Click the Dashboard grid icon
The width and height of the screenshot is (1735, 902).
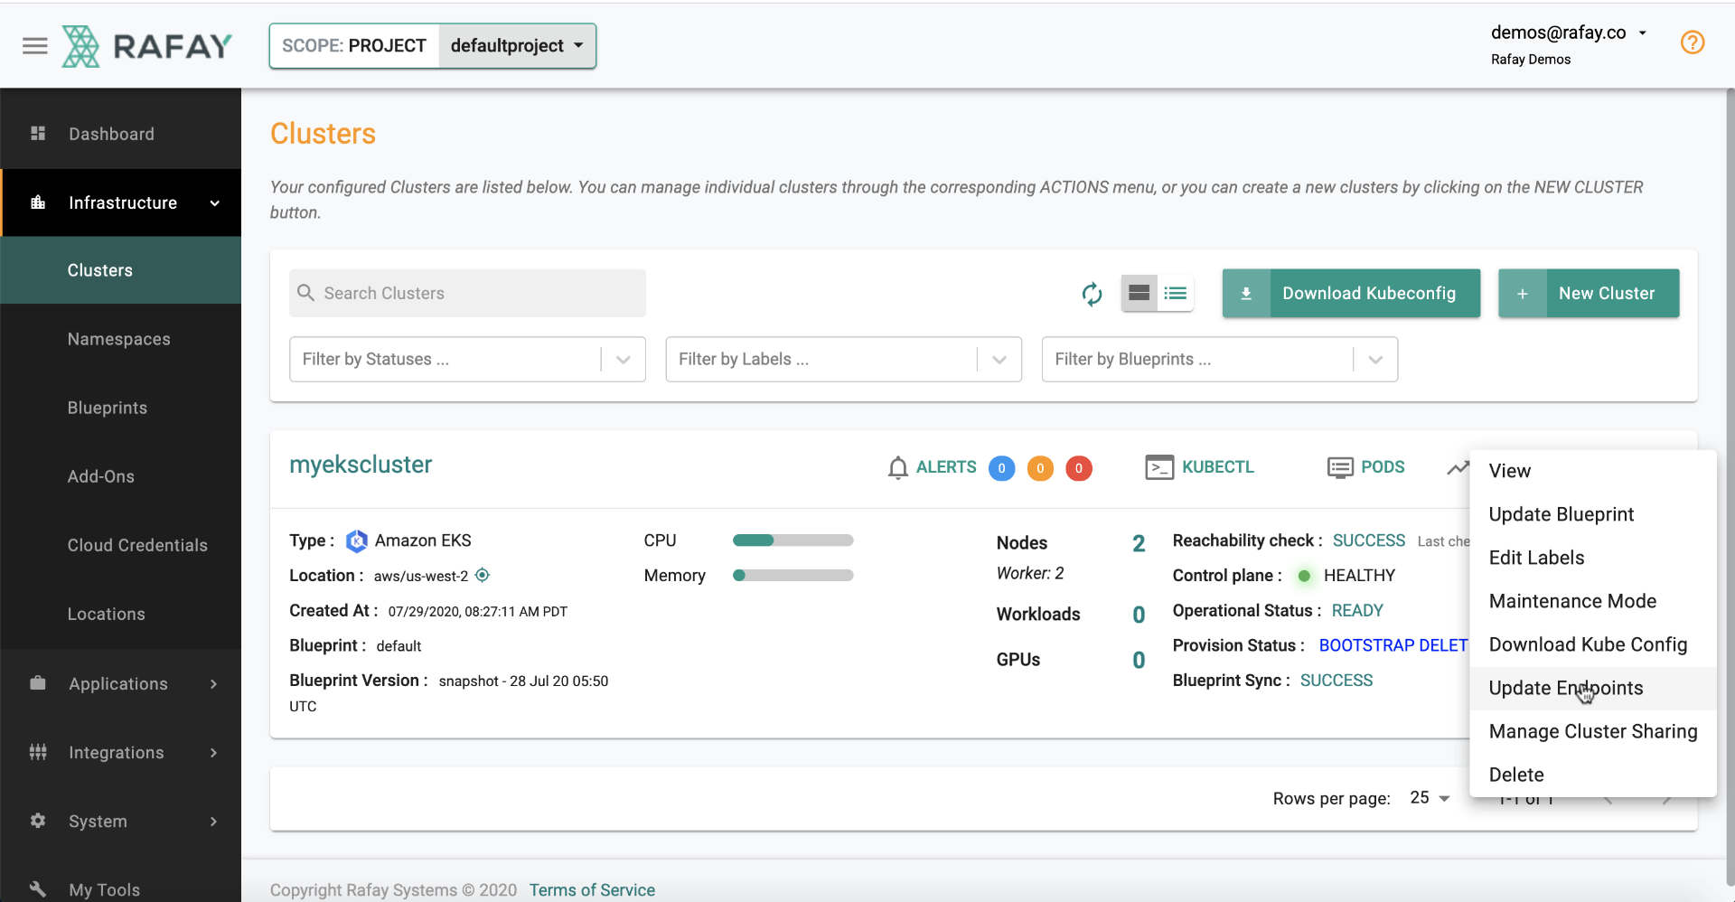click(x=38, y=134)
